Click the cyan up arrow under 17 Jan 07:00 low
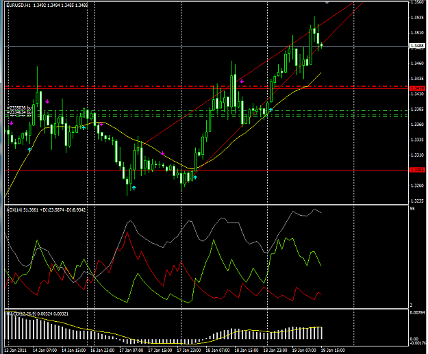This screenshot has height=354, width=428. (x=134, y=188)
